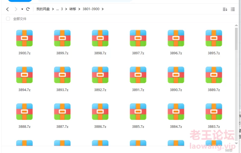Select the 3895.7z archive icon
Screen dimensions: 241x153
coord(214,38)
